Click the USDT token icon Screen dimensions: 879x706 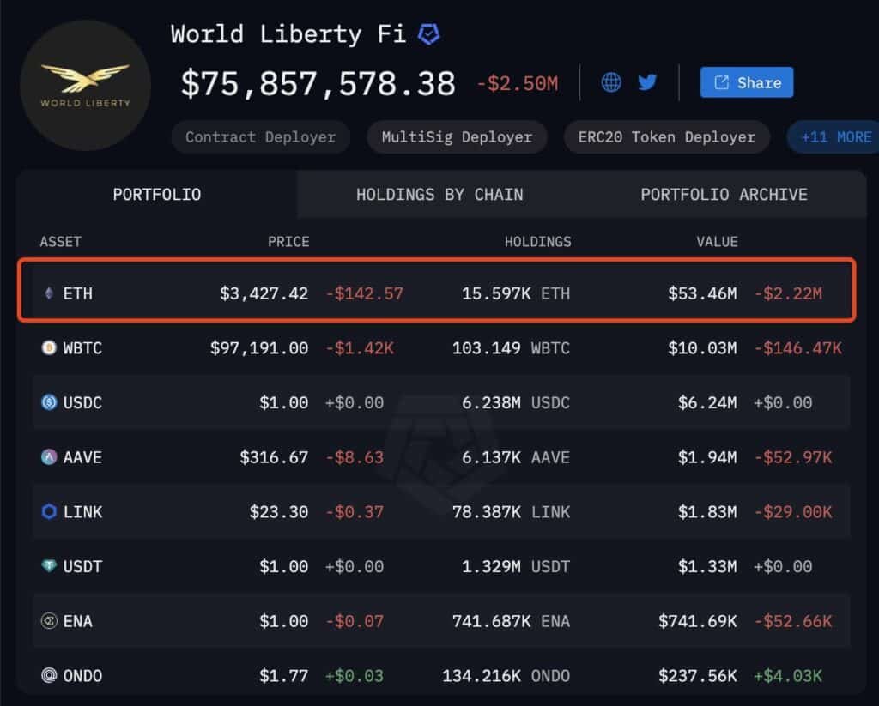pos(49,566)
